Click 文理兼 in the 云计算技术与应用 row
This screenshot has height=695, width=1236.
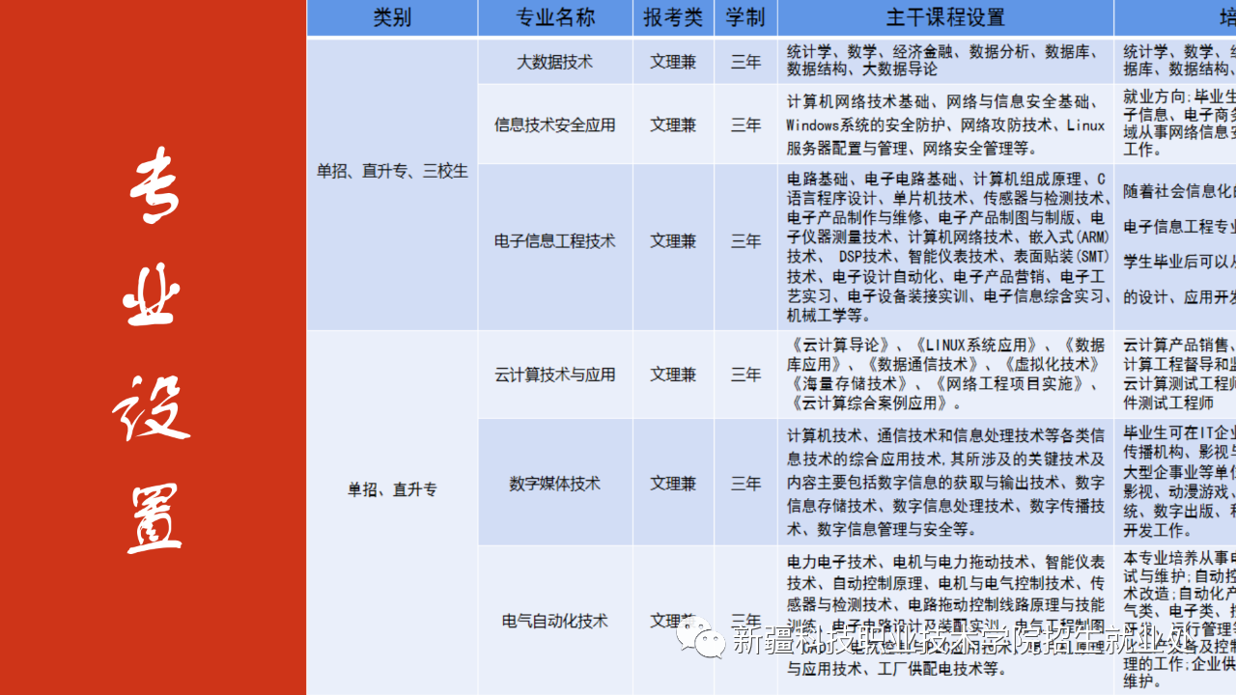point(673,375)
